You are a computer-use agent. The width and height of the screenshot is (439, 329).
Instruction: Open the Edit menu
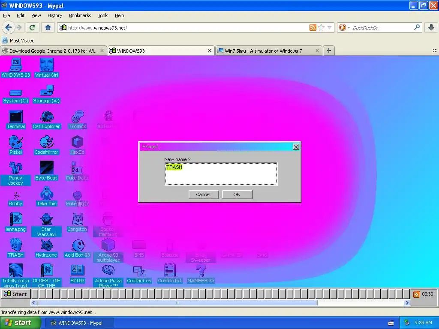21,15
